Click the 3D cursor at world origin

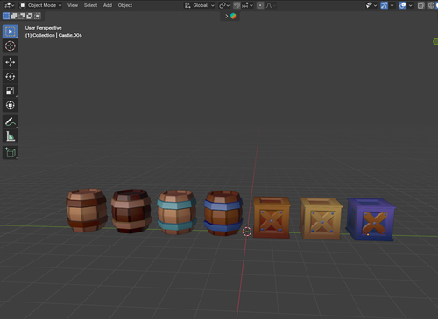coord(247,232)
